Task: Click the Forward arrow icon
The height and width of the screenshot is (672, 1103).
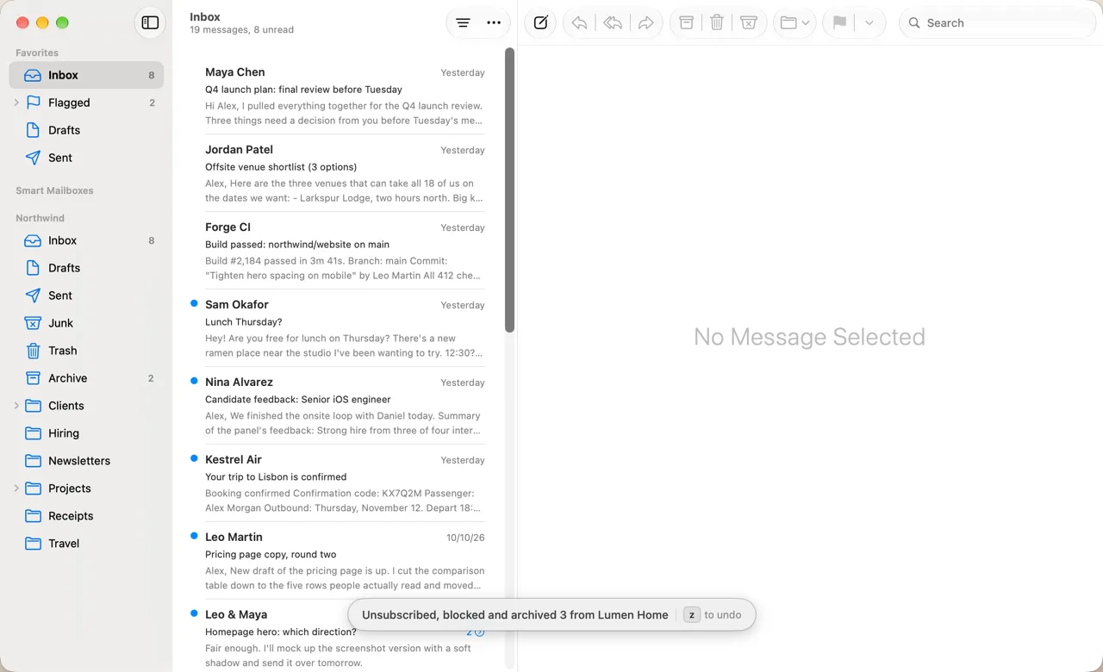Action: pyautogui.click(x=645, y=23)
